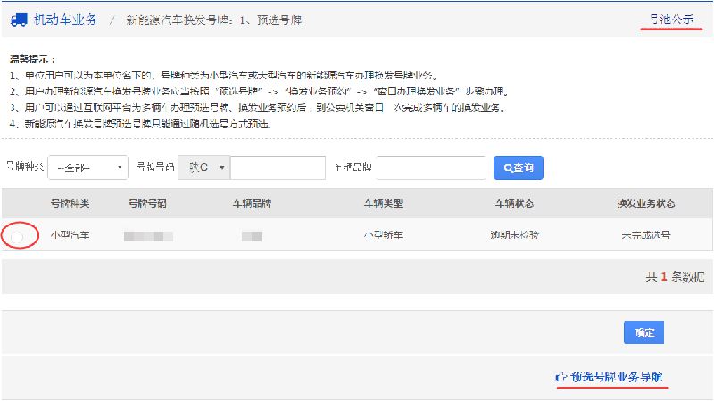Click the 小型轿车 vehicle type cell
Viewport: 714px width, 401px height.
383,235
